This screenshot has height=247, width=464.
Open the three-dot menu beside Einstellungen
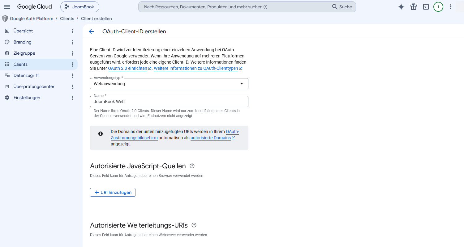tap(73, 98)
